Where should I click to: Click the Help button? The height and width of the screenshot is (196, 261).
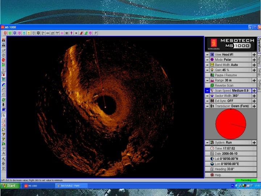click(231, 175)
